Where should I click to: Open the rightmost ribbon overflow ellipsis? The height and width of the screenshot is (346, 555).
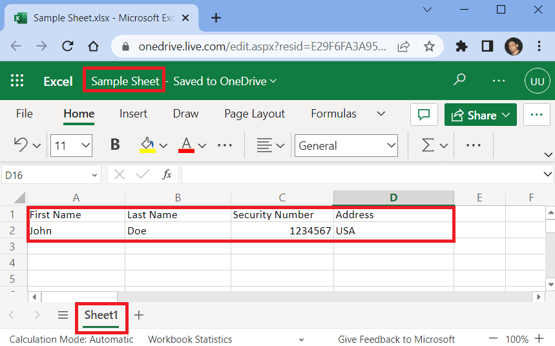pyautogui.click(x=473, y=145)
